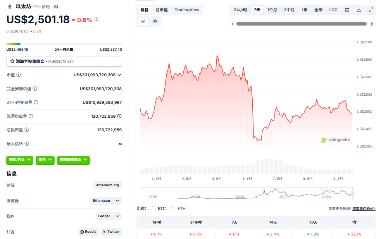Select 3个月 time range

click(289, 10)
